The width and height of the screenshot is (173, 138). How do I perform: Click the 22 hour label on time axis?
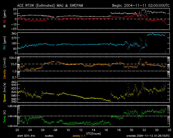click(144, 130)
